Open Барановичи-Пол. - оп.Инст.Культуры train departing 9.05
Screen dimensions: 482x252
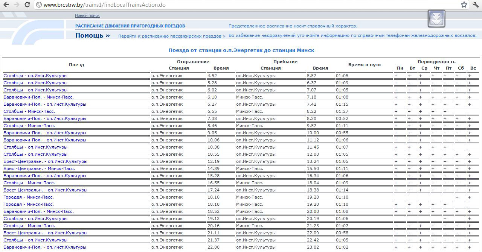45,133
